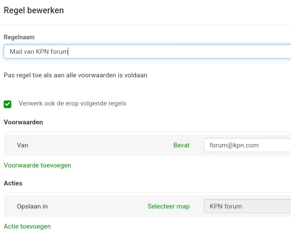The image size is (291, 240).
Task: Click the 'Voorwaarden' section heading
Action: 23,122
